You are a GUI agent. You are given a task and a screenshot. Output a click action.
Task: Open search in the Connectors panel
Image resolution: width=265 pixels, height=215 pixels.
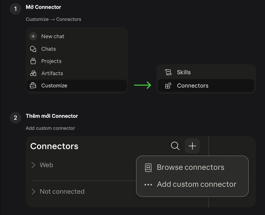175,146
